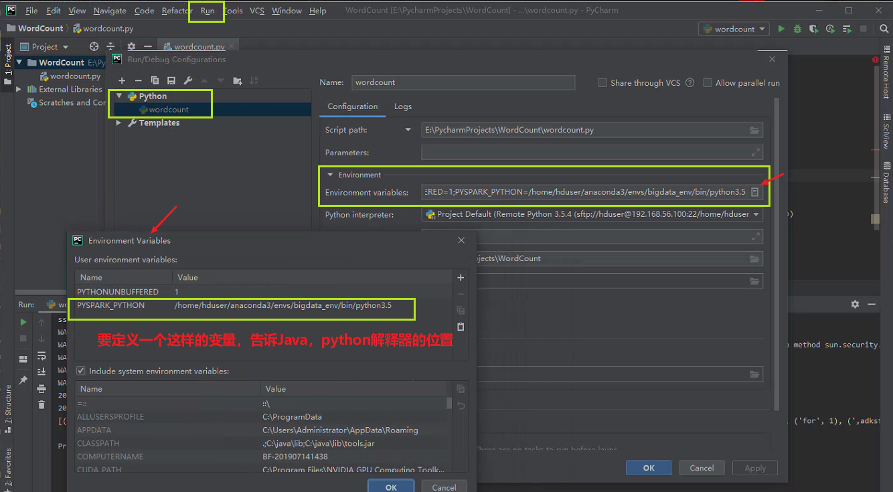
Task: Clear all trash icon in Run panel
Action: (x=42, y=404)
